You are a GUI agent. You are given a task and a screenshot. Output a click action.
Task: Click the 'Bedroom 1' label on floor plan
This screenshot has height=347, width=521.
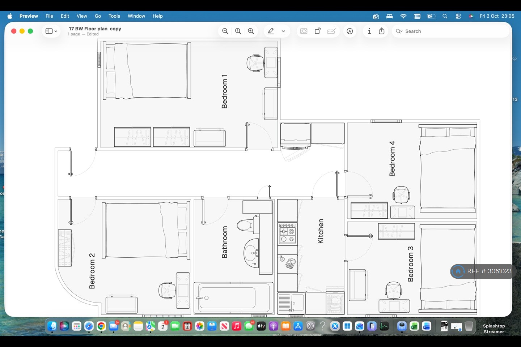224,91
